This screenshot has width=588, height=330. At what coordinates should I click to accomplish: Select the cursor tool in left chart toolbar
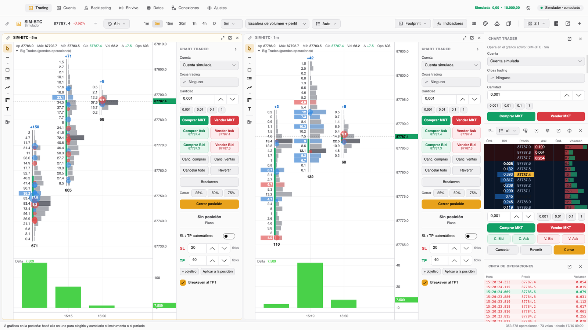pos(7,48)
